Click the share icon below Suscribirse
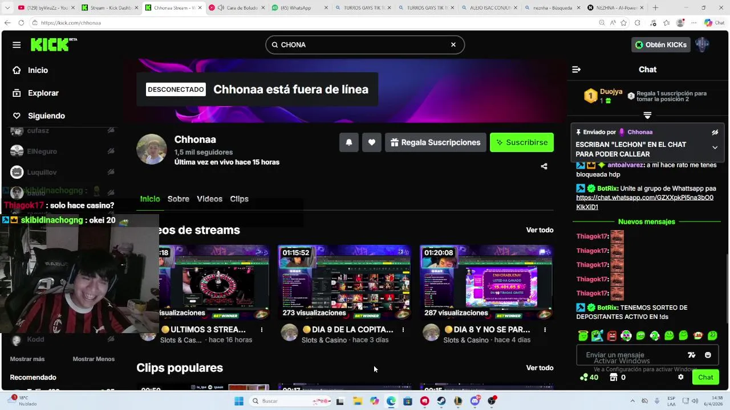Image resolution: width=730 pixels, height=410 pixels. (x=544, y=166)
